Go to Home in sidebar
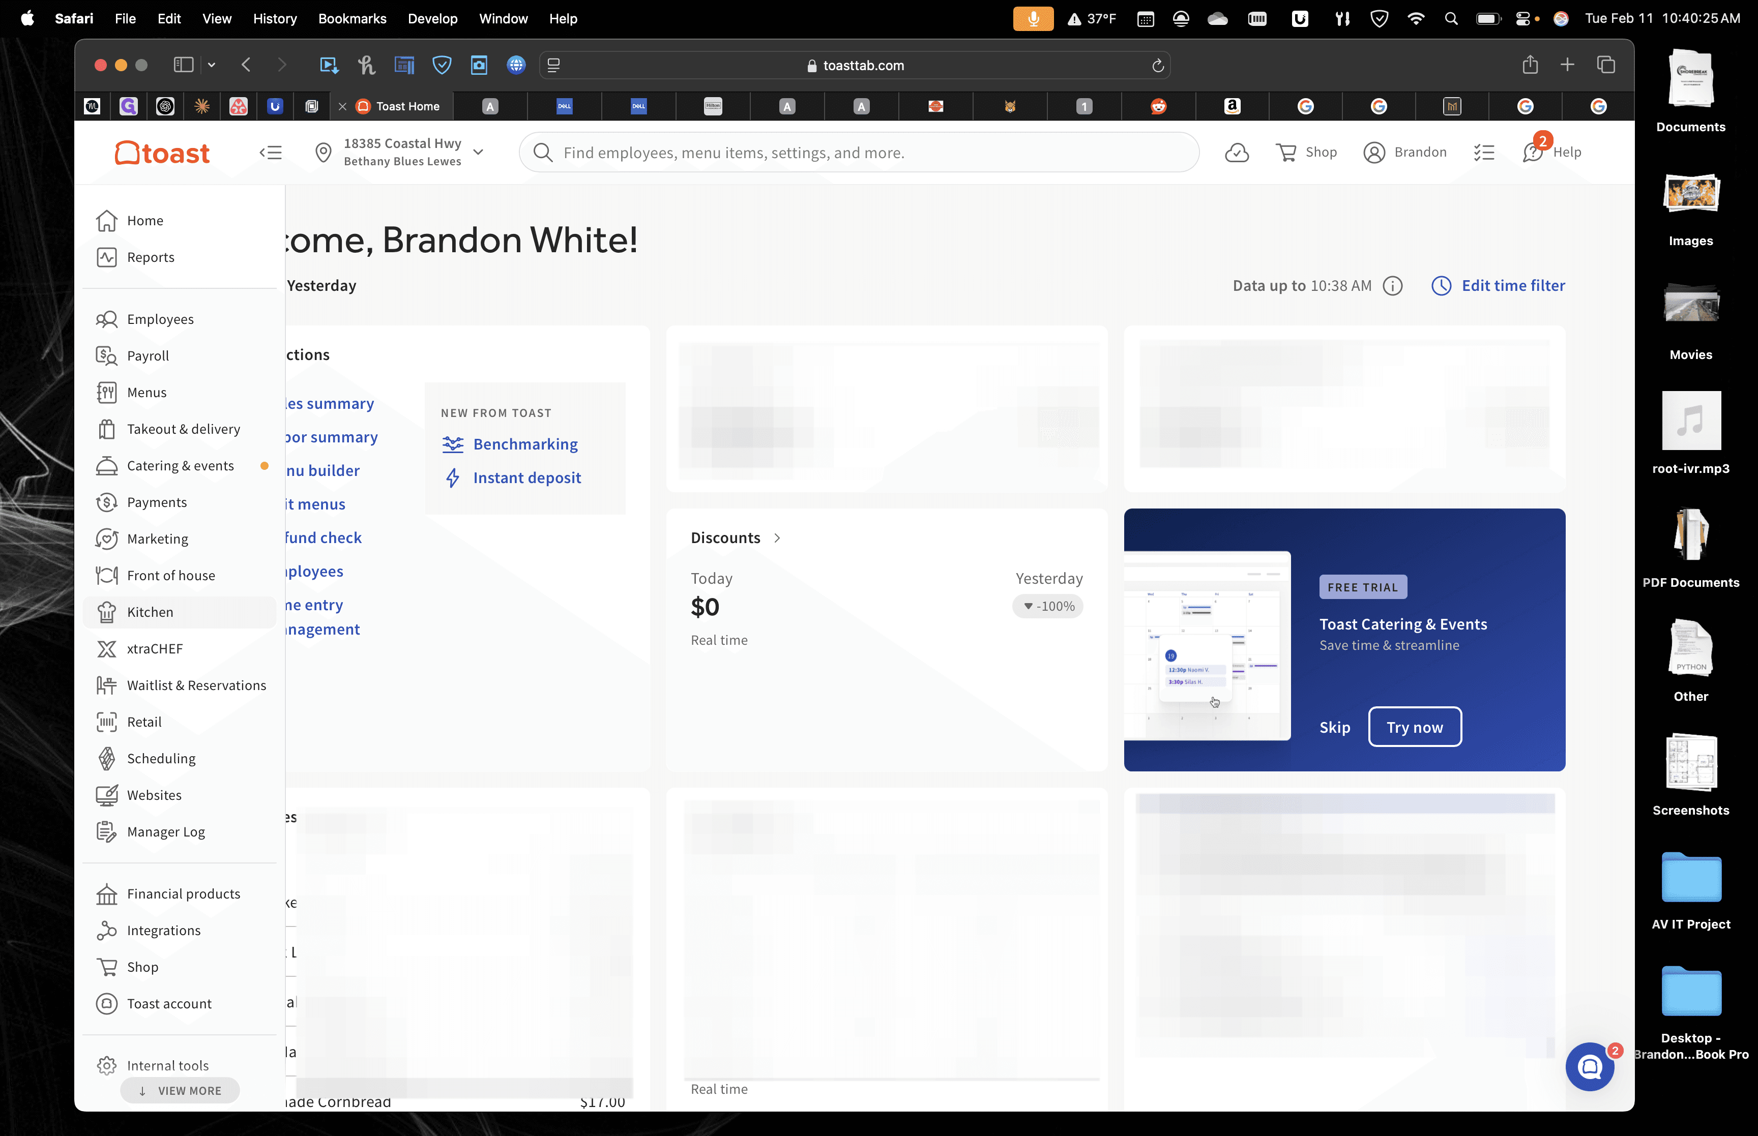 [x=179, y=221]
